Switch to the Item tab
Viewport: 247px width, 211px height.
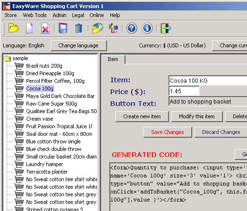tap(113, 59)
